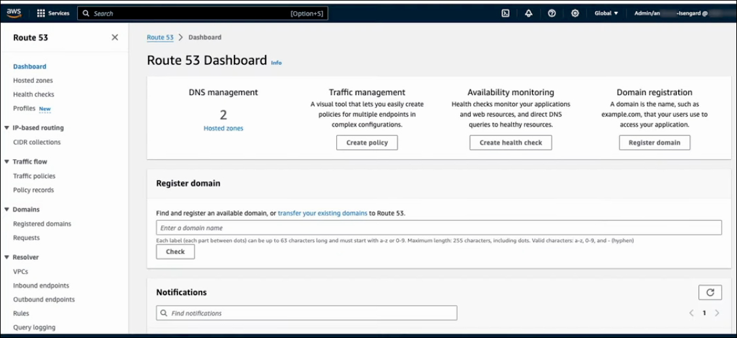The image size is (737, 338).
Task: Click the Find notifications search box
Action: coord(307,313)
